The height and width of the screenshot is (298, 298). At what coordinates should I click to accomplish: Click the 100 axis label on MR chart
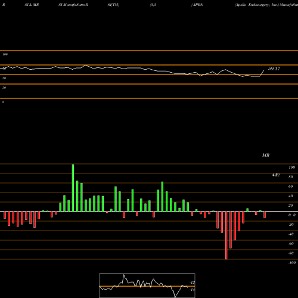click(x=292, y=167)
